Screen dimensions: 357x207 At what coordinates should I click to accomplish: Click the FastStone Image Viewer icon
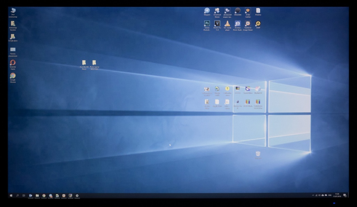pyautogui.click(x=248, y=24)
